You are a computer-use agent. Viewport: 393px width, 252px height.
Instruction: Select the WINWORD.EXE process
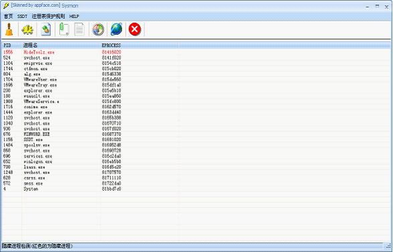[196, 134]
